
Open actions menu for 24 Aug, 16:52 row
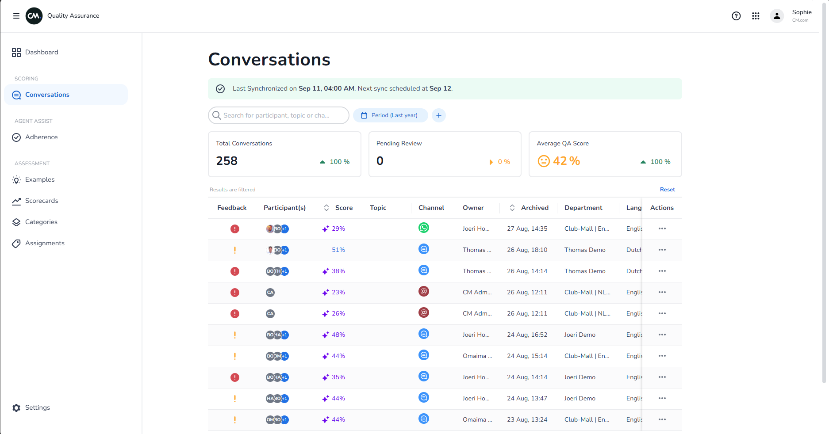tap(662, 335)
